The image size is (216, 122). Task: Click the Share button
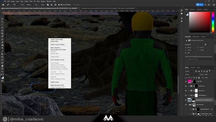pyautogui.click(x=199, y=4)
